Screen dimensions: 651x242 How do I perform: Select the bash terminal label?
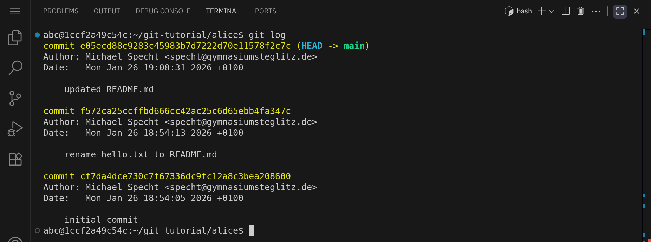coord(524,11)
